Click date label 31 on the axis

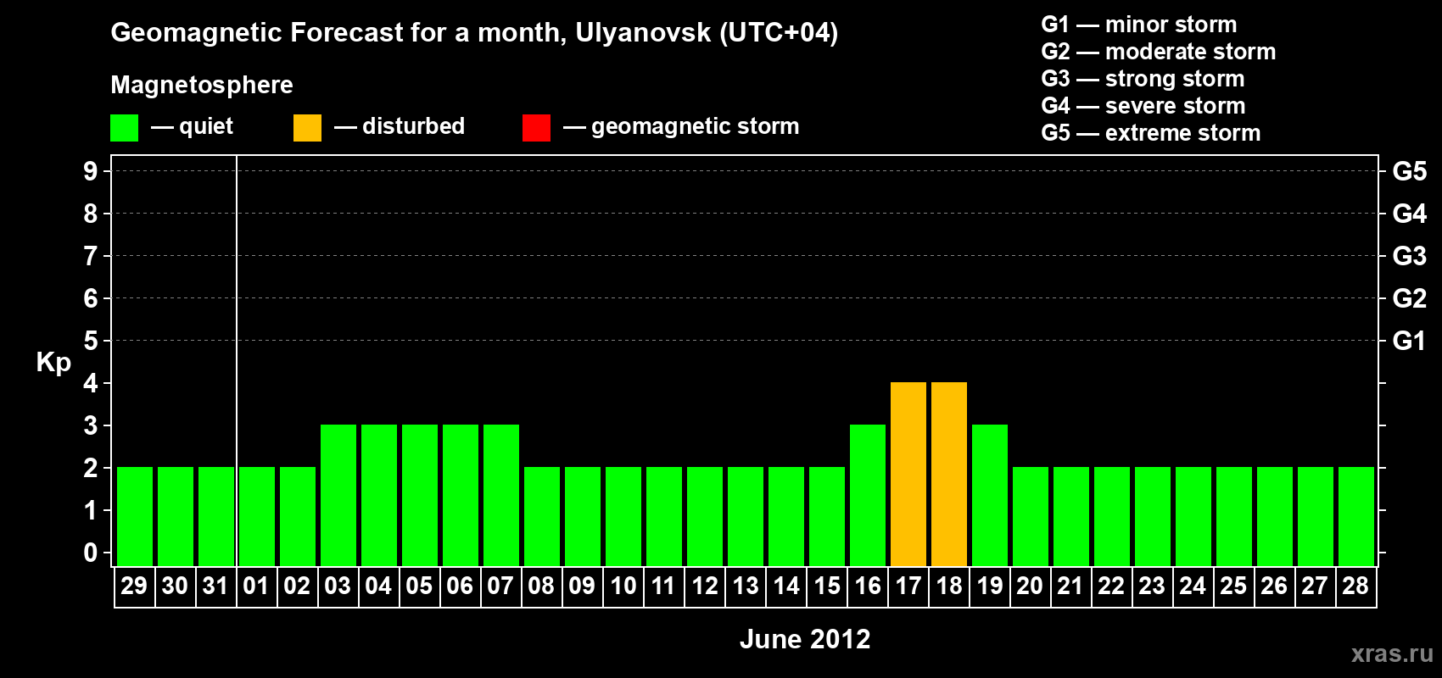215,586
